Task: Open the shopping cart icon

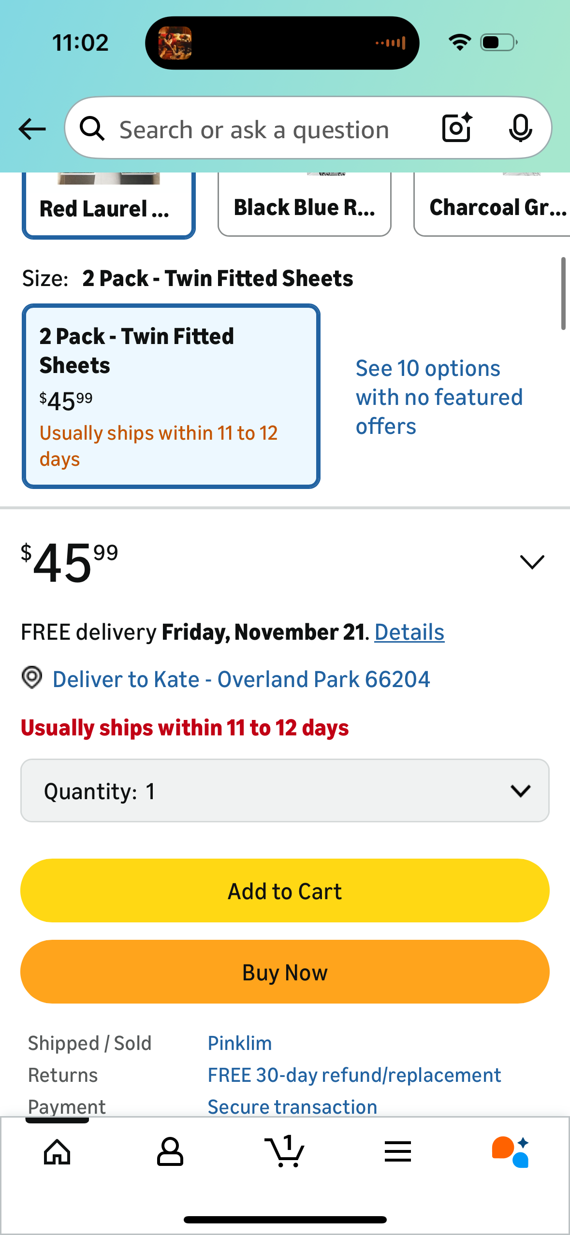Action: [285, 1152]
